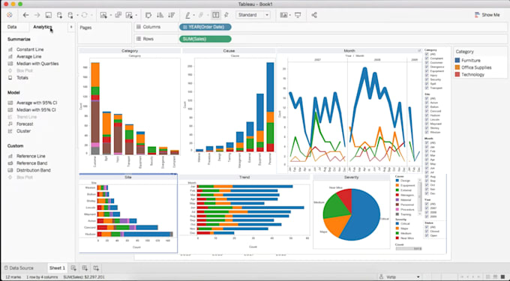Click the fix axes pin icon
510x281 pixels.
[x=226, y=15]
